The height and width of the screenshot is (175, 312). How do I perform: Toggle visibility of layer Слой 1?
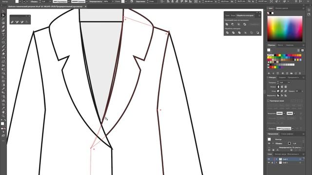click(269, 162)
